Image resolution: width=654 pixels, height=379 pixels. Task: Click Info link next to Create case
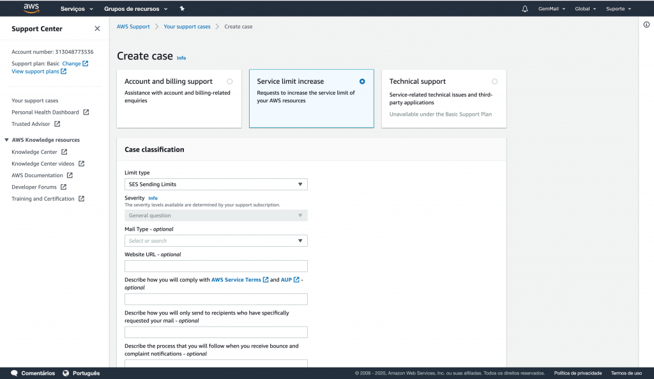181,58
